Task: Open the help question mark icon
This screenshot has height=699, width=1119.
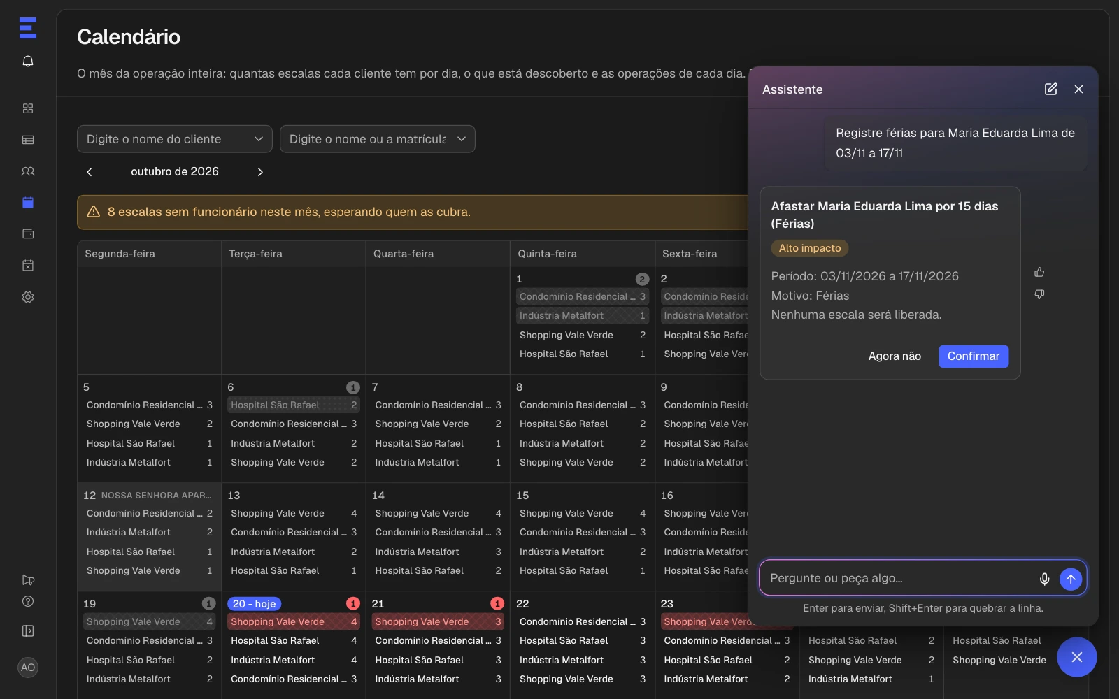Action: pyautogui.click(x=28, y=601)
